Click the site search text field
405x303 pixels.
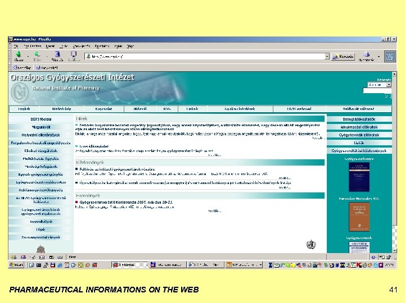point(377,90)
